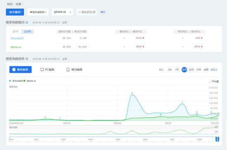Click the 8月29日 date label on the chart axis

(117, 123)
